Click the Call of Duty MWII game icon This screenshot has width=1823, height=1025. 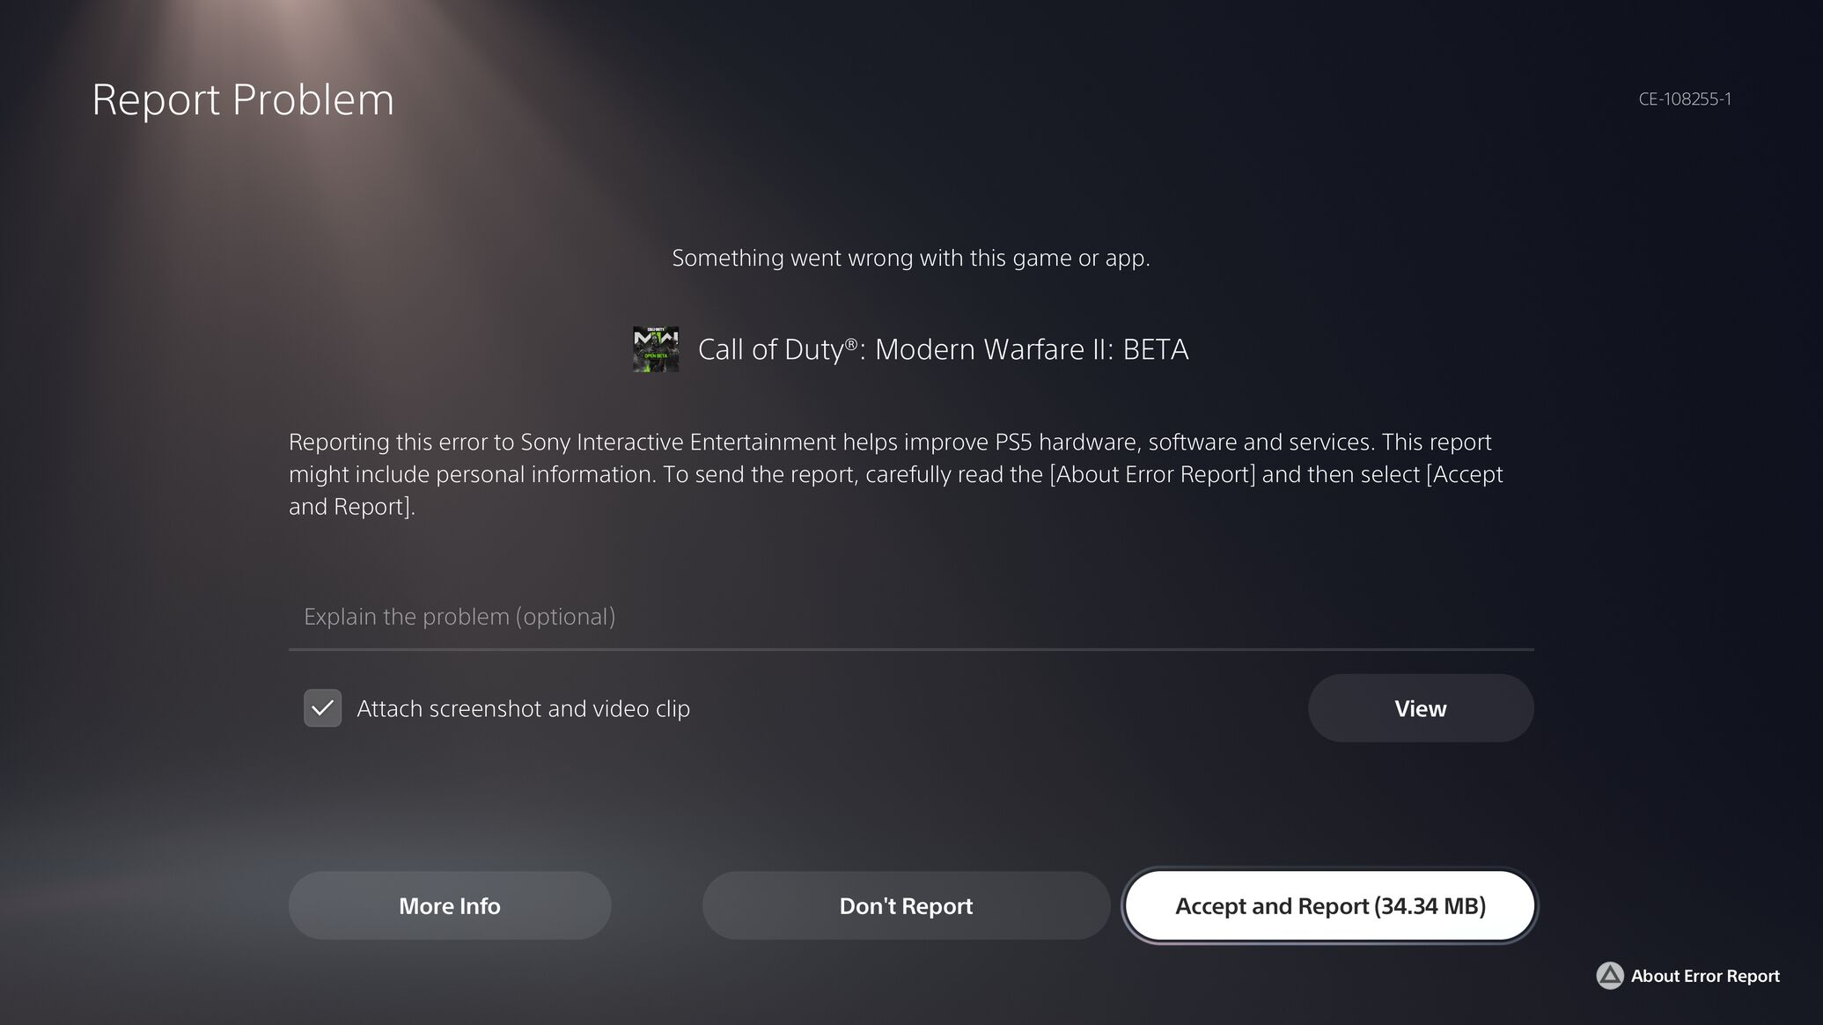coord(656,349)
